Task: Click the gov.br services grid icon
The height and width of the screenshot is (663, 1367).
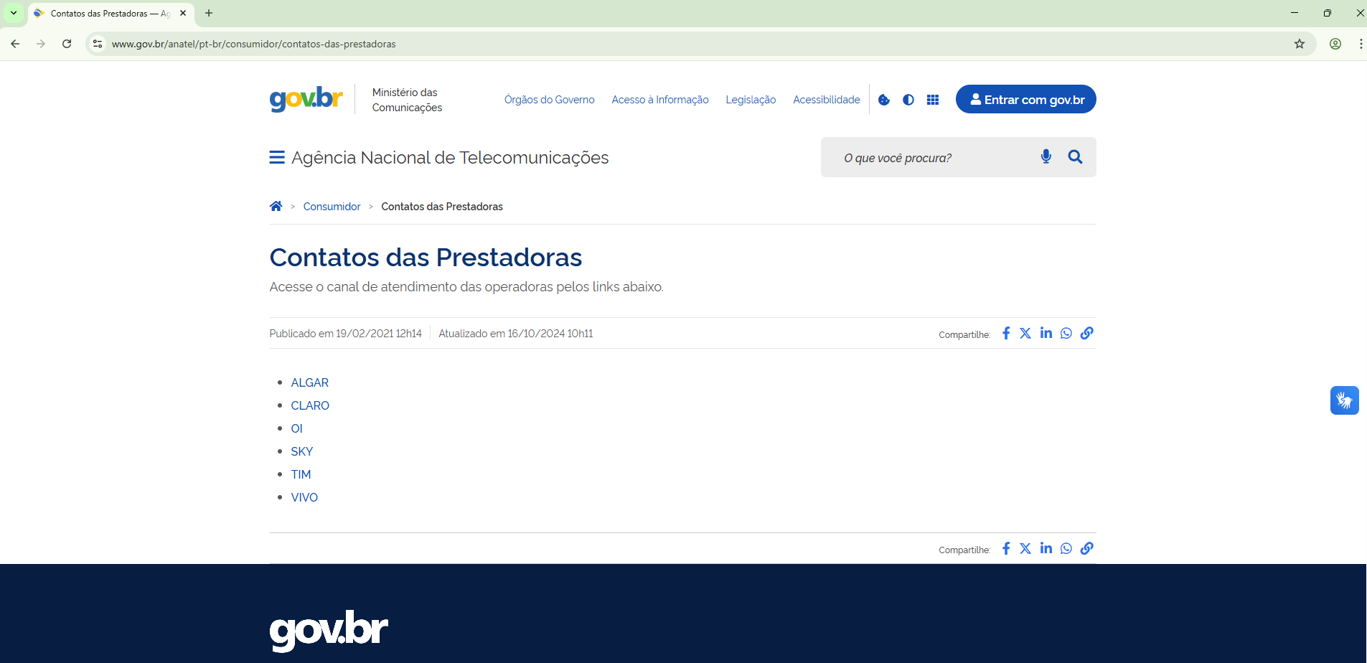Action: pyautogui.click(x=933, y=99)
